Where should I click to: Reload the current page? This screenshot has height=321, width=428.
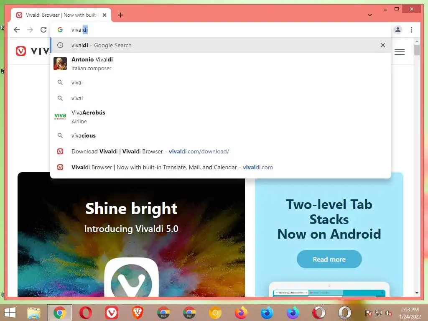click(43, 30)
